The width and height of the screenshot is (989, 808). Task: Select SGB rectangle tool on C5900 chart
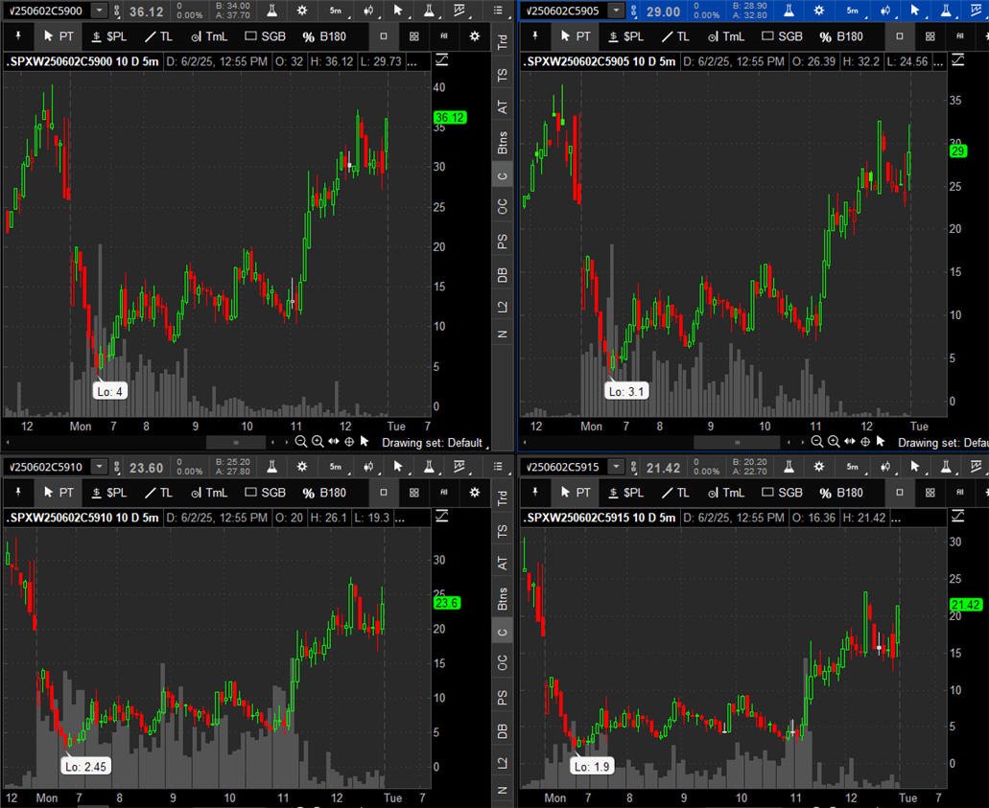[x=266, y=36]
